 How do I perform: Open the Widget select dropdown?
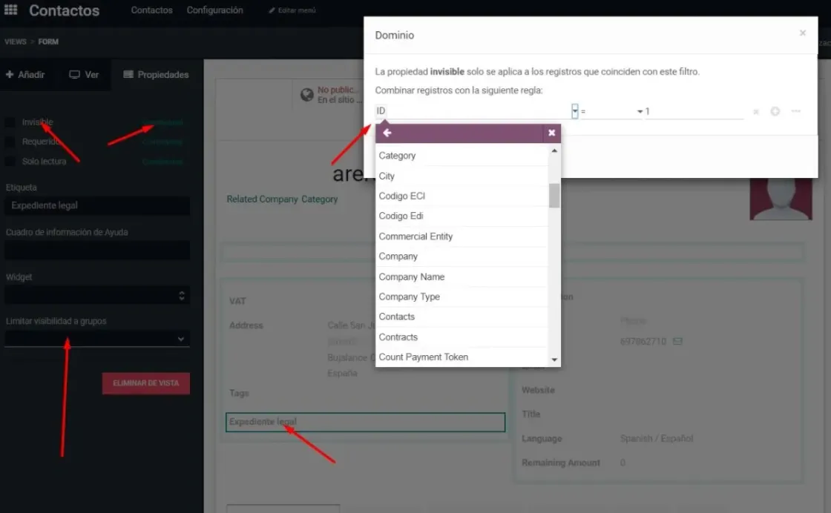[97, 295]
